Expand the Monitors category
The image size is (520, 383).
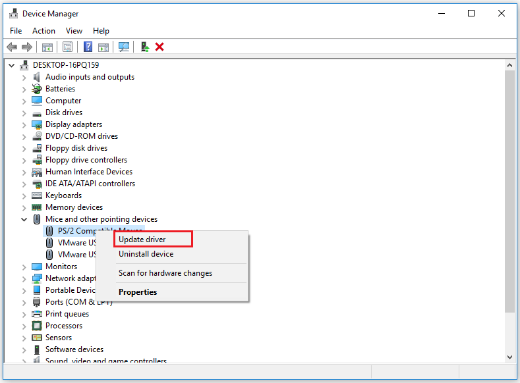coord(24,267)
